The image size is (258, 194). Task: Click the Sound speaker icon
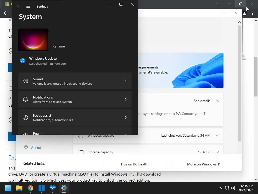coord(25,81)
